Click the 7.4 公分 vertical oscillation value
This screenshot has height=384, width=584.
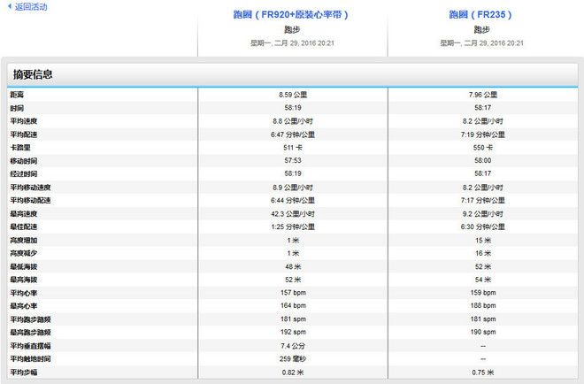click(x=293, y=346)
